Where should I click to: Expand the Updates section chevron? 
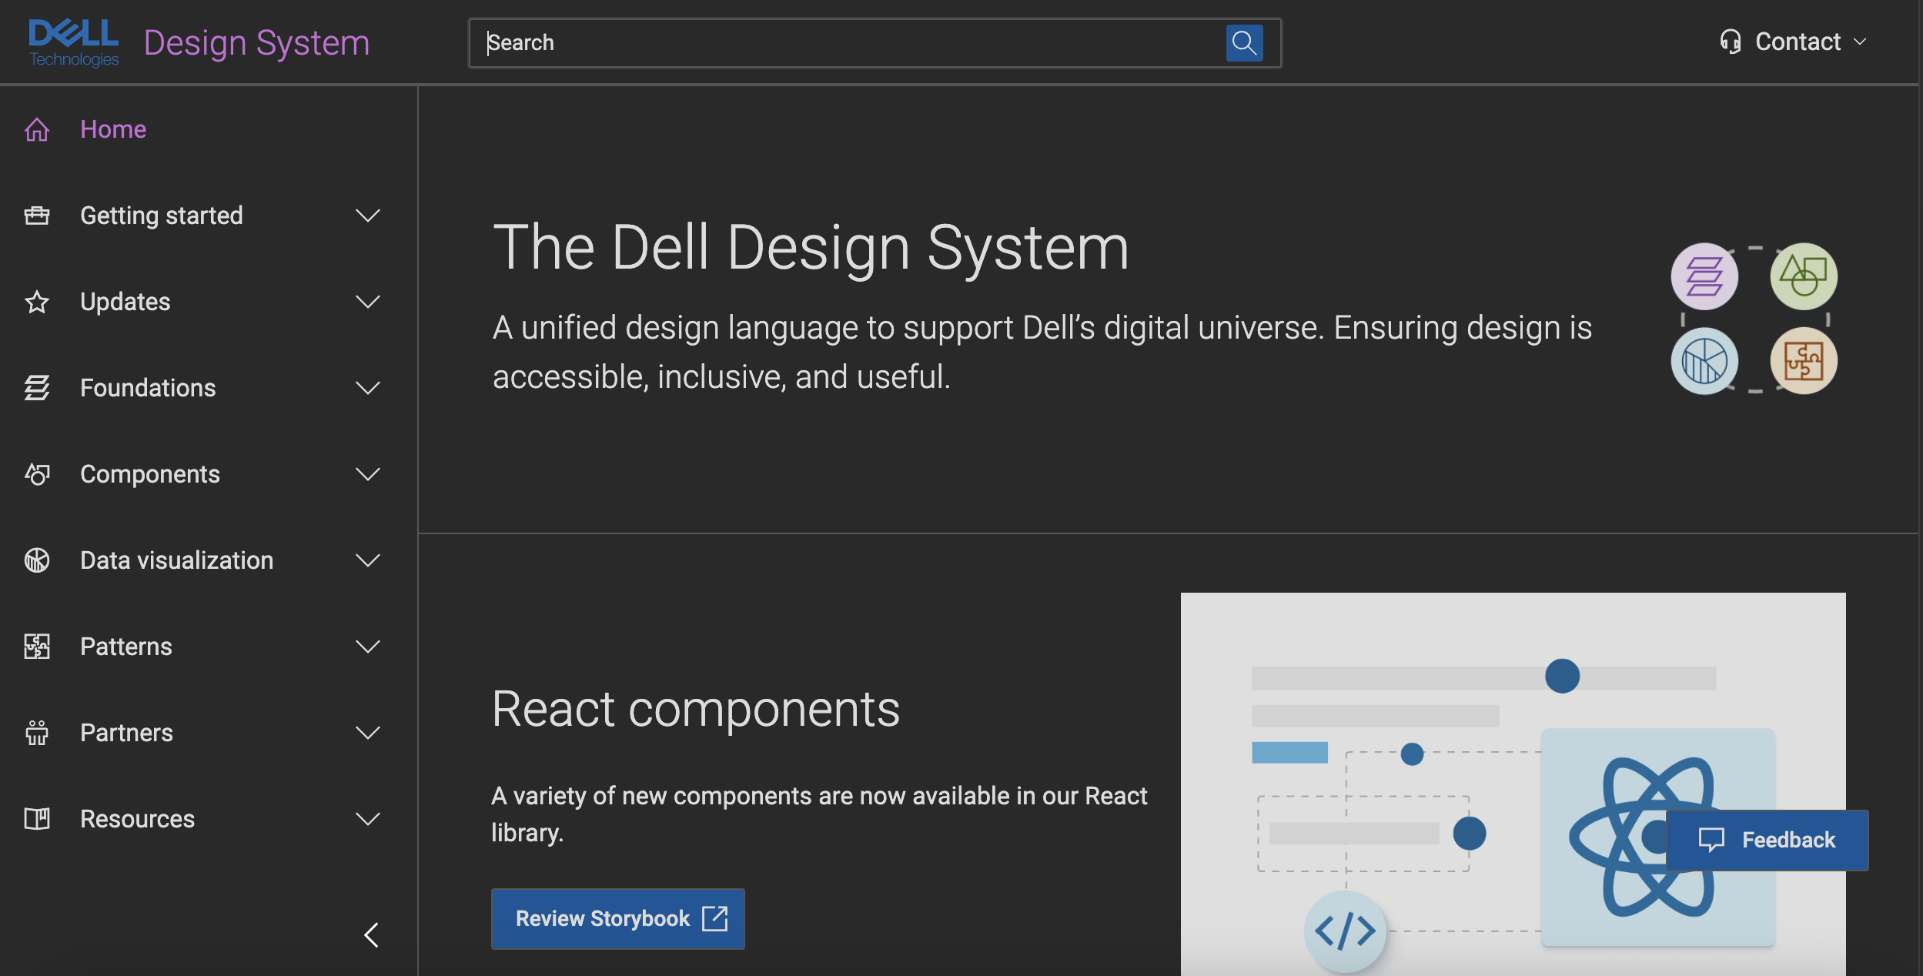click(368, 302)
